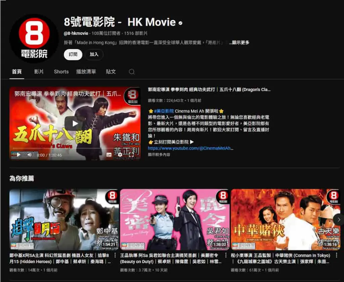Switch to the 影片 tab
This screenshot has height=282, width=344.
pos(39,72)
